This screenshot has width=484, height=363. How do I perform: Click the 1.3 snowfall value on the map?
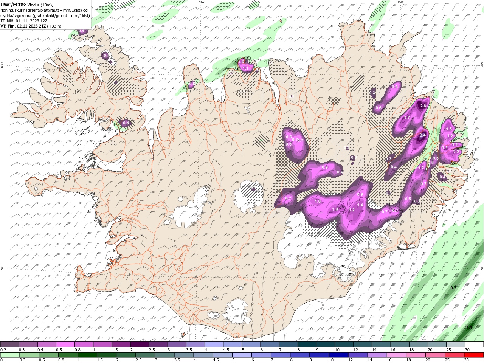(335, 209)
